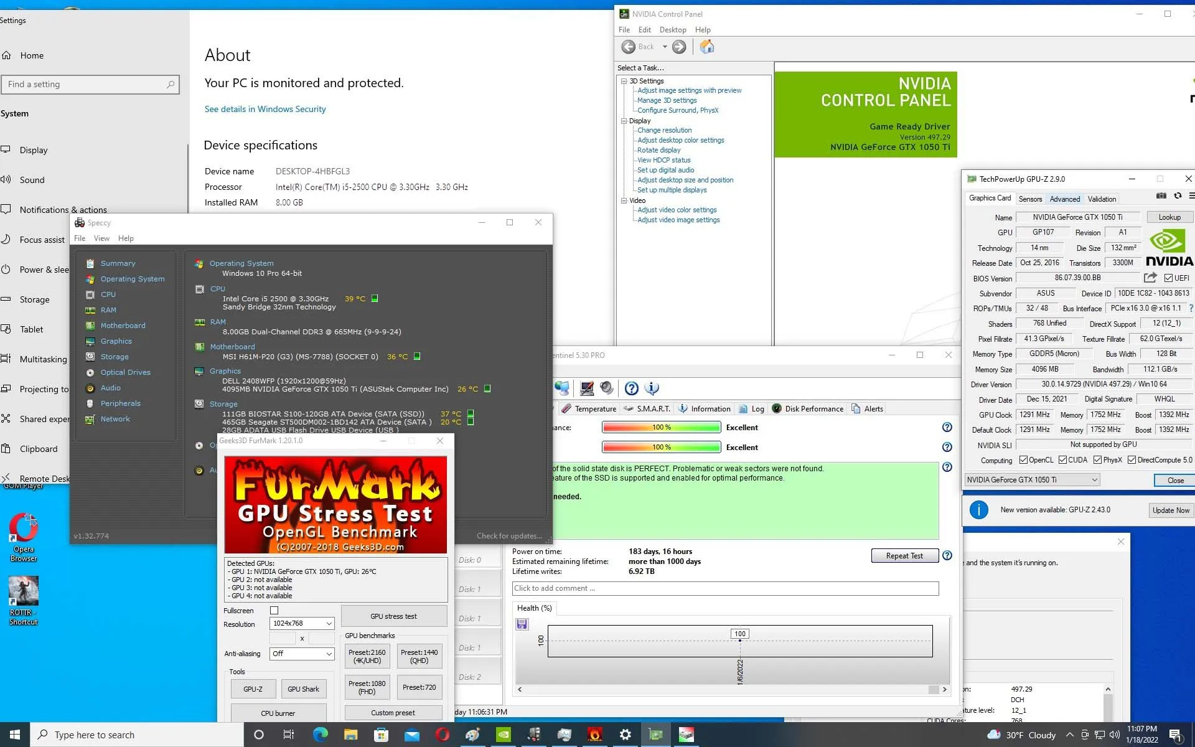Viewport: 1195px width, 747px height.
Task: Click Opera icon in taskbar
Action: 443,735
